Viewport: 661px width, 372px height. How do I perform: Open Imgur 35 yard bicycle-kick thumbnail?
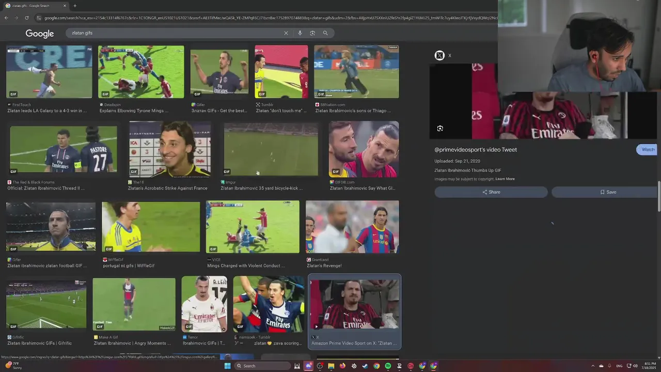pos(271,149)
